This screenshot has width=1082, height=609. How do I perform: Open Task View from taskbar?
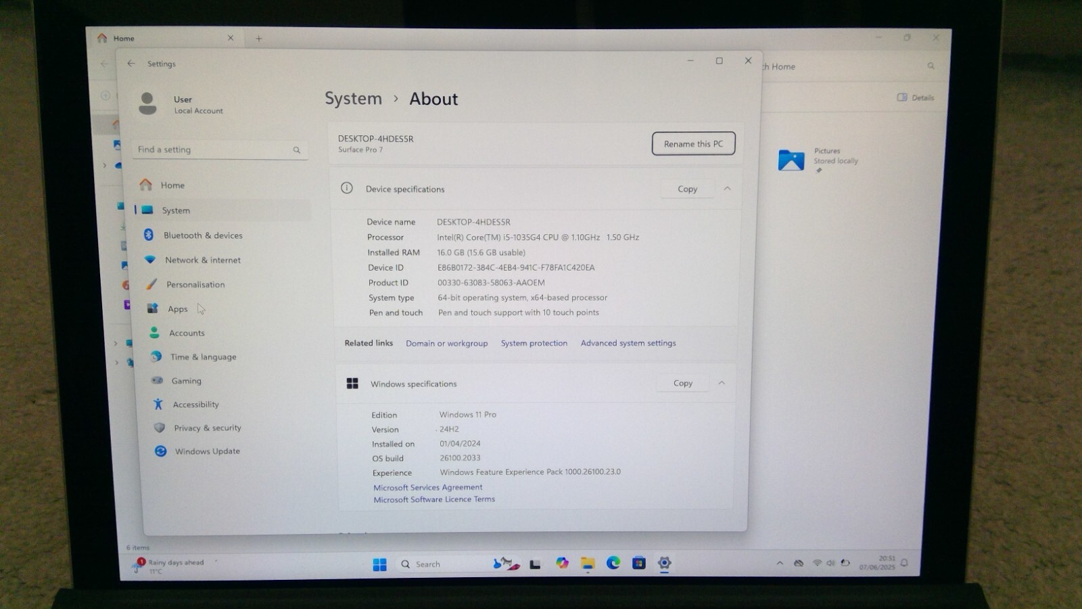coord(535,564)
